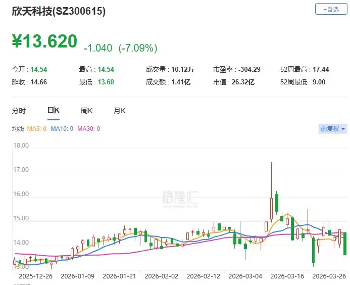350x285 pixels.
Task: Switch to the 分时 chart tab
Action: (x=19, y=111)
